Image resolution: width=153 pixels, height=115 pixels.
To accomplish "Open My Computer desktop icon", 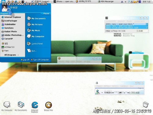I will (7, 106).
